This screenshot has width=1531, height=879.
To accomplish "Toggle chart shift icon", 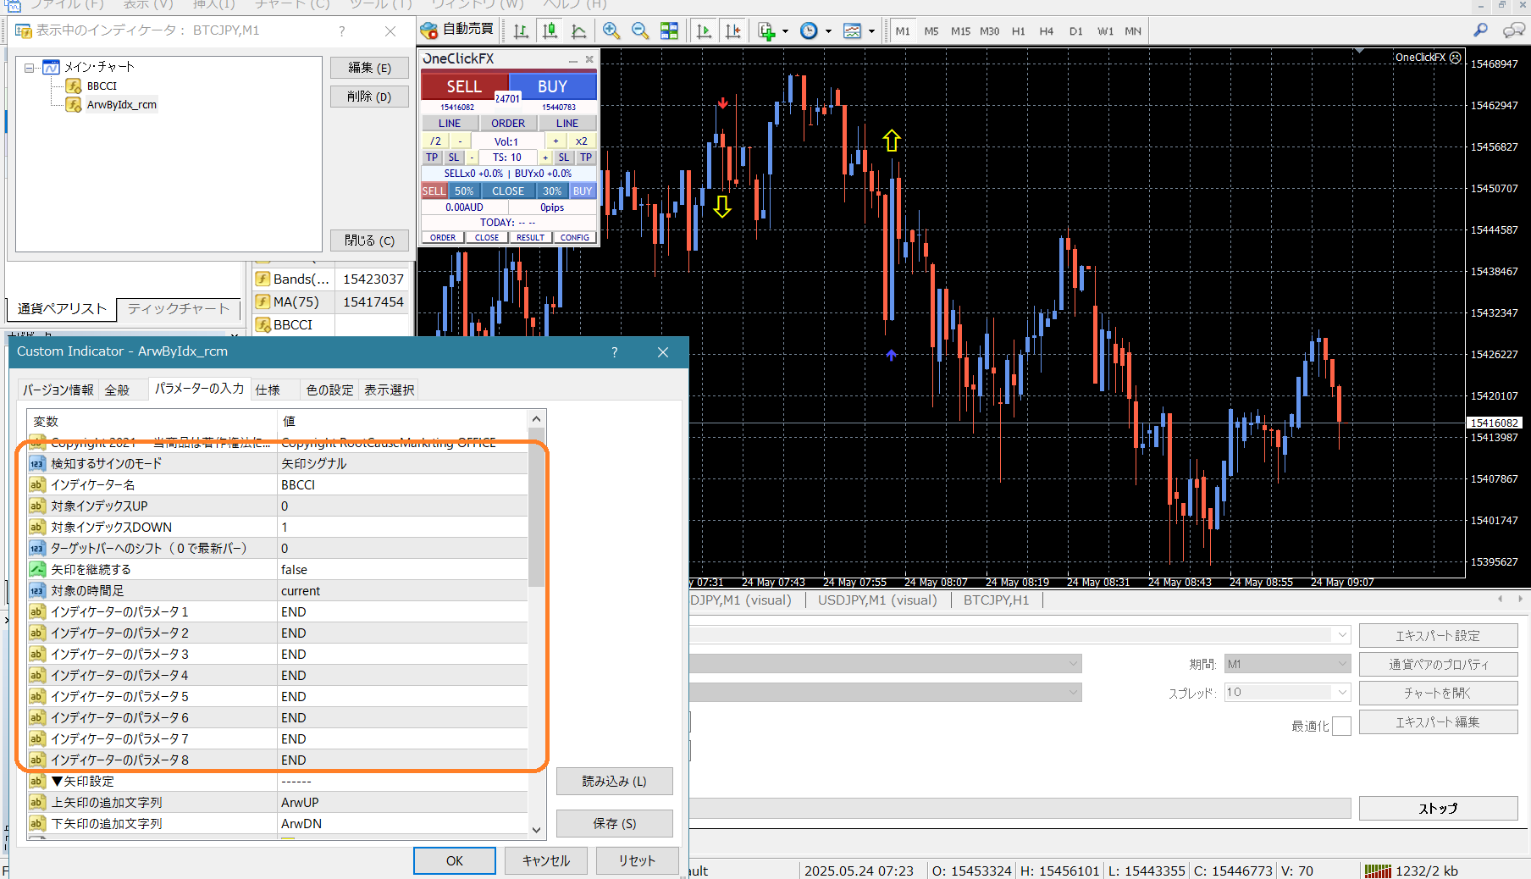I will pyautogui.click(x=732, y=31).
